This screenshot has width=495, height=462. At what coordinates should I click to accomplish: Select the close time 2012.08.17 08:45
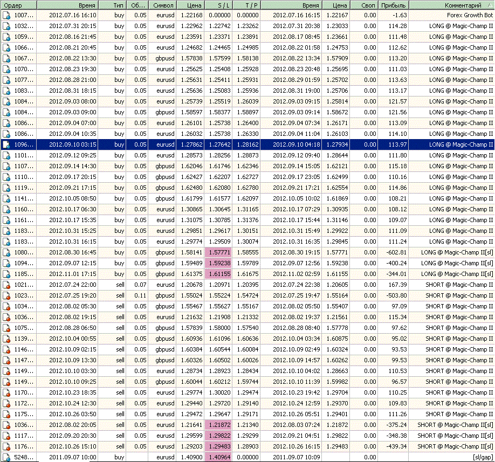click(x=297, y=37)
